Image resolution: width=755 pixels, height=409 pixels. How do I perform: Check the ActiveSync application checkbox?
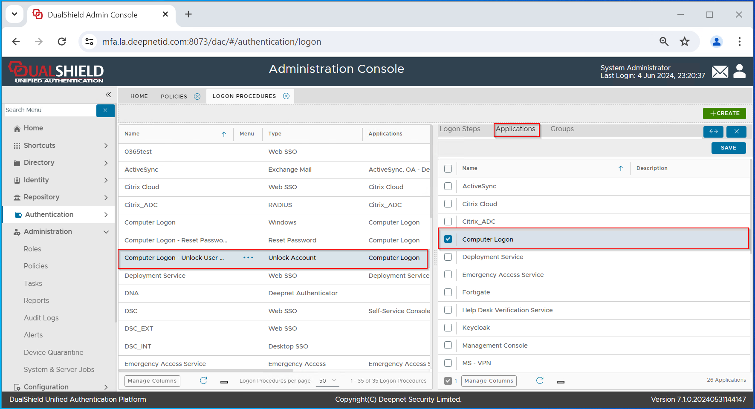[448, 186]
